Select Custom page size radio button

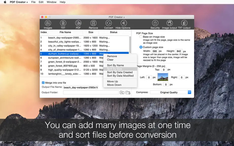[x=141, y=47]
